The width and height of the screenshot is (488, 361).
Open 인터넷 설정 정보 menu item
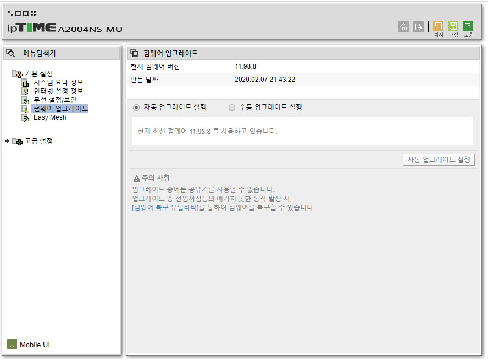pos(58,91)
